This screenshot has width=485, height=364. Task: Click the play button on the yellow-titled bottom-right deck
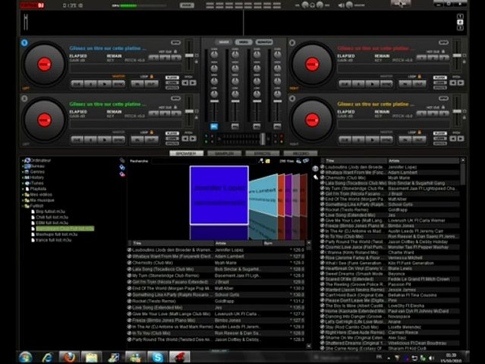pos(372,140)
